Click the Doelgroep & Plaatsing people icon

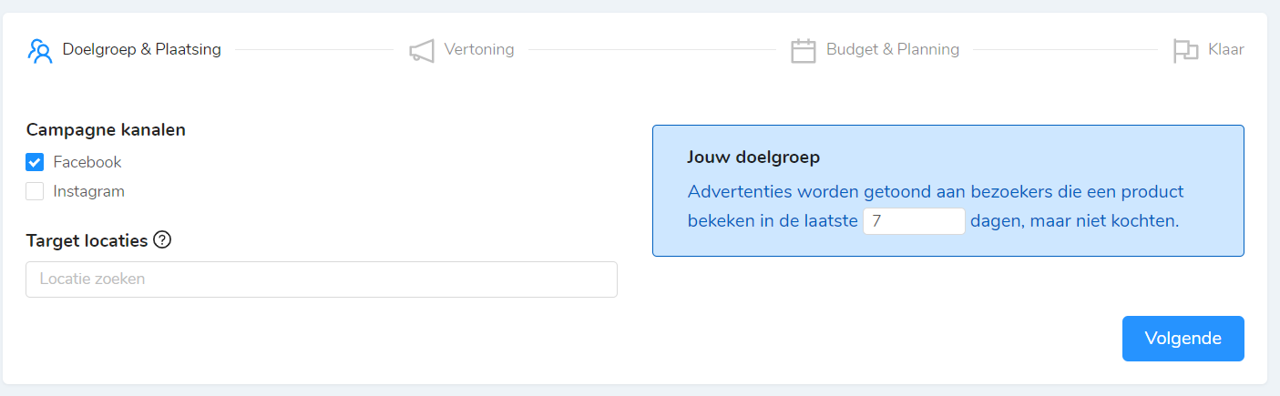39,50
